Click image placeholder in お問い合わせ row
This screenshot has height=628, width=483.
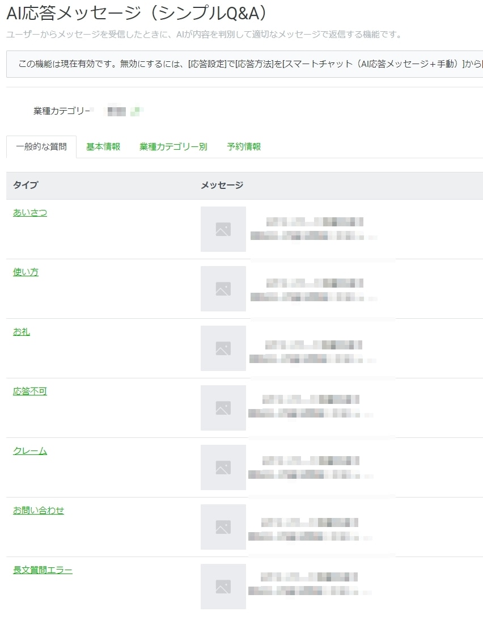click(223, 527)
